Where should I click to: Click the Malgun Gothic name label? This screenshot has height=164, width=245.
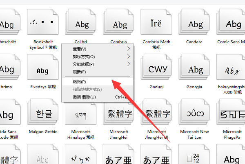tap(43, 131)
